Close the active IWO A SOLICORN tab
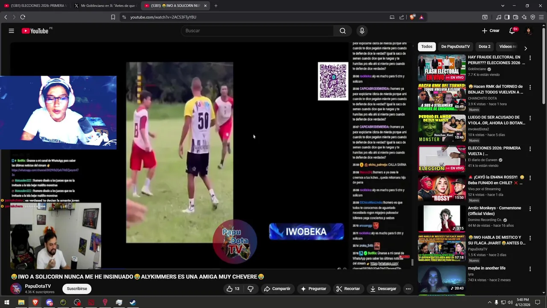Image resolution: width=547 pixels, height=308 pixels. click(205, 6)
